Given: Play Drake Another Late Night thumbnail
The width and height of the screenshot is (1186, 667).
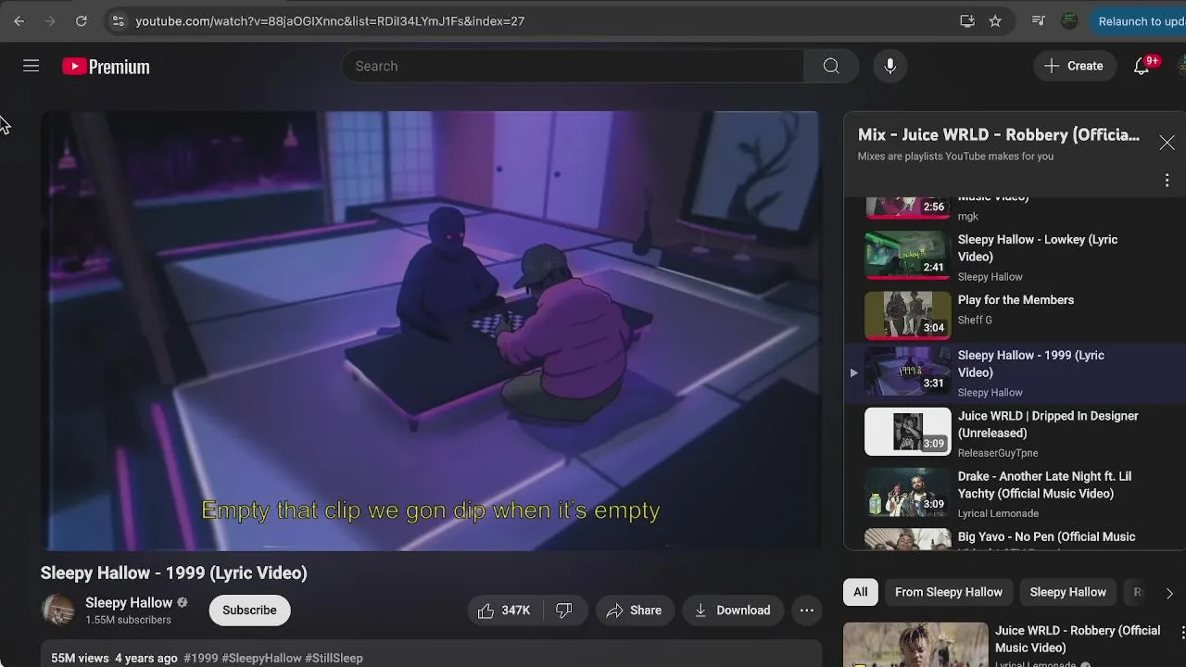Looking at the screenshot, I should pos(908,492).
